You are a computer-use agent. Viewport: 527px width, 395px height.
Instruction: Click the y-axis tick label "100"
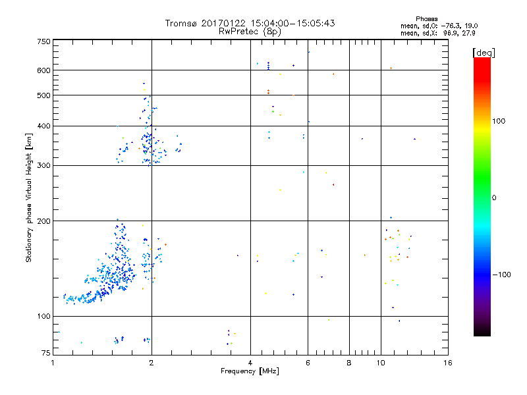[x=43, y=317]
